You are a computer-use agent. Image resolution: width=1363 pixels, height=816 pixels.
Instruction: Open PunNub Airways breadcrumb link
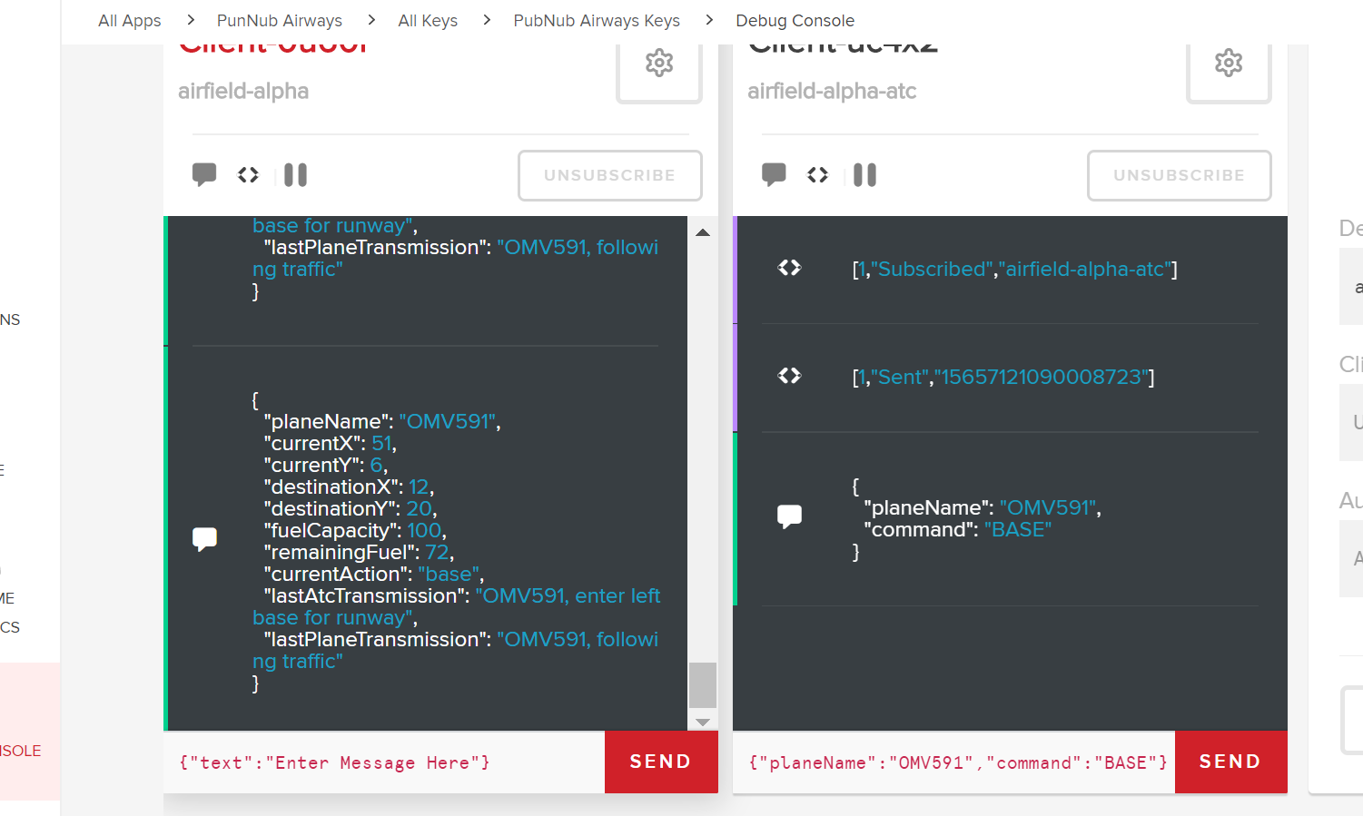279,20
